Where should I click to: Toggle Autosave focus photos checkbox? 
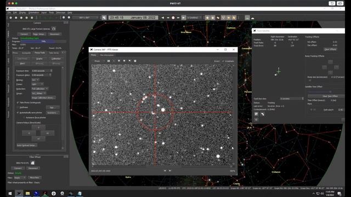(x=24, y=118)
